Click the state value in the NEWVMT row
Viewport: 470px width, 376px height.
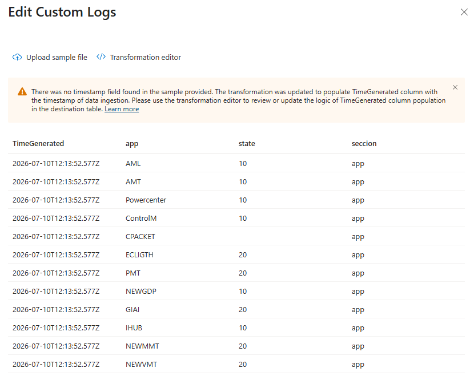243,365
